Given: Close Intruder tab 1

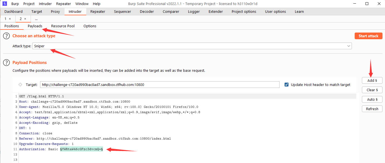Looking at the screenshot, I should (10, 19).
